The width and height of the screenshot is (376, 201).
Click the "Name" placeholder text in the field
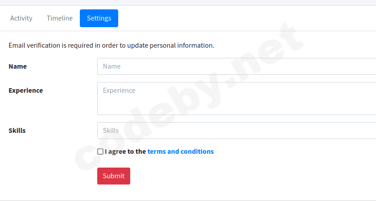[112, 66]
